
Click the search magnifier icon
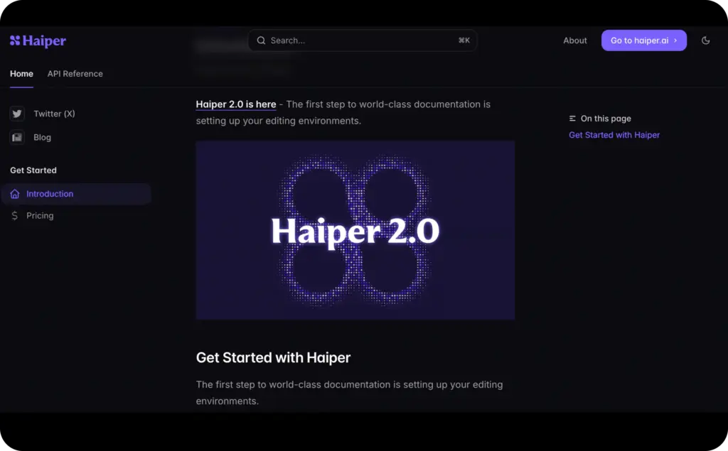click(x=262, y=40)
